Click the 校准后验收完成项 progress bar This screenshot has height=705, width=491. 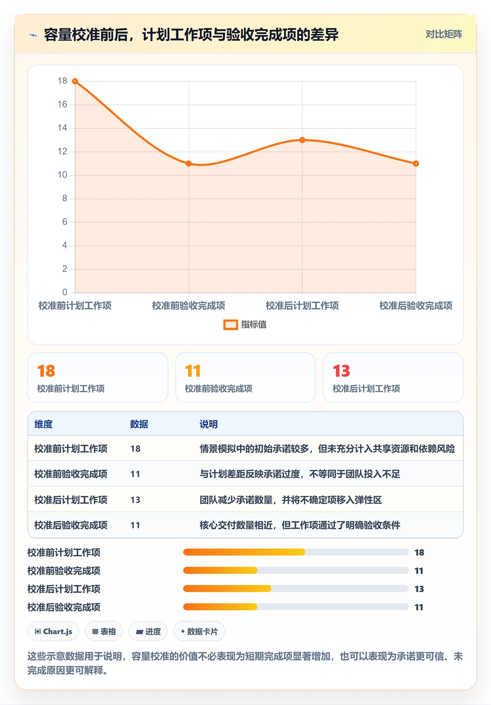tap(296, 607)
